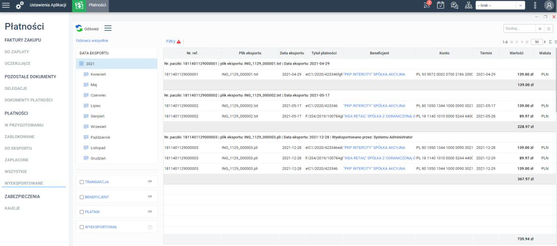Open the organization structure icon
The width and height of the screenshot is (557, 246).
pos(469,5)
